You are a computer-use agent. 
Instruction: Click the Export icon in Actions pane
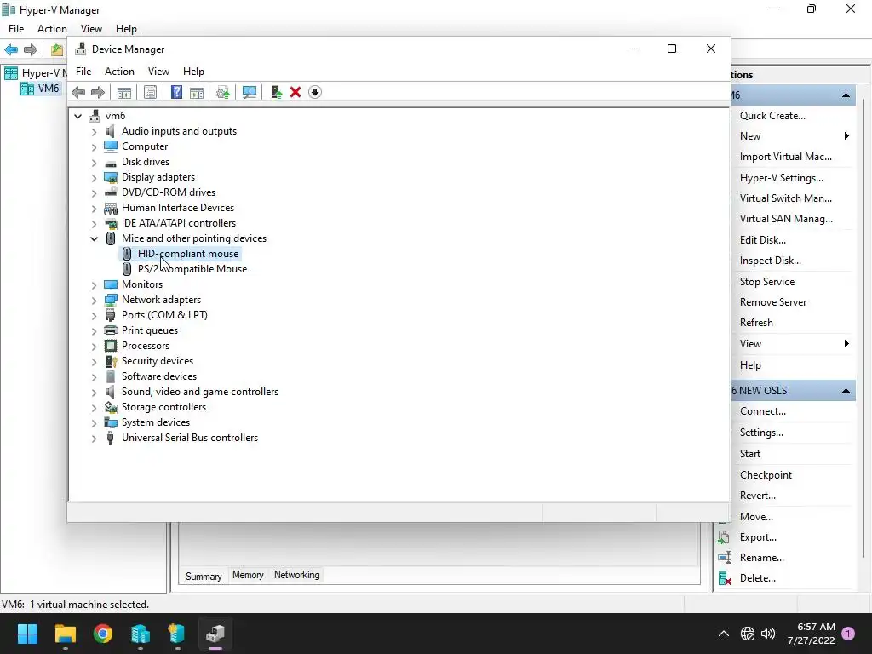(x=724, y=537)
